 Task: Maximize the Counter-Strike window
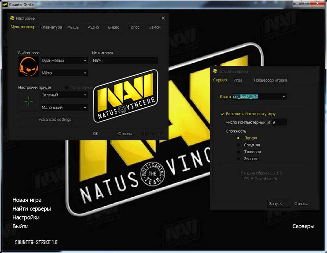306,3
